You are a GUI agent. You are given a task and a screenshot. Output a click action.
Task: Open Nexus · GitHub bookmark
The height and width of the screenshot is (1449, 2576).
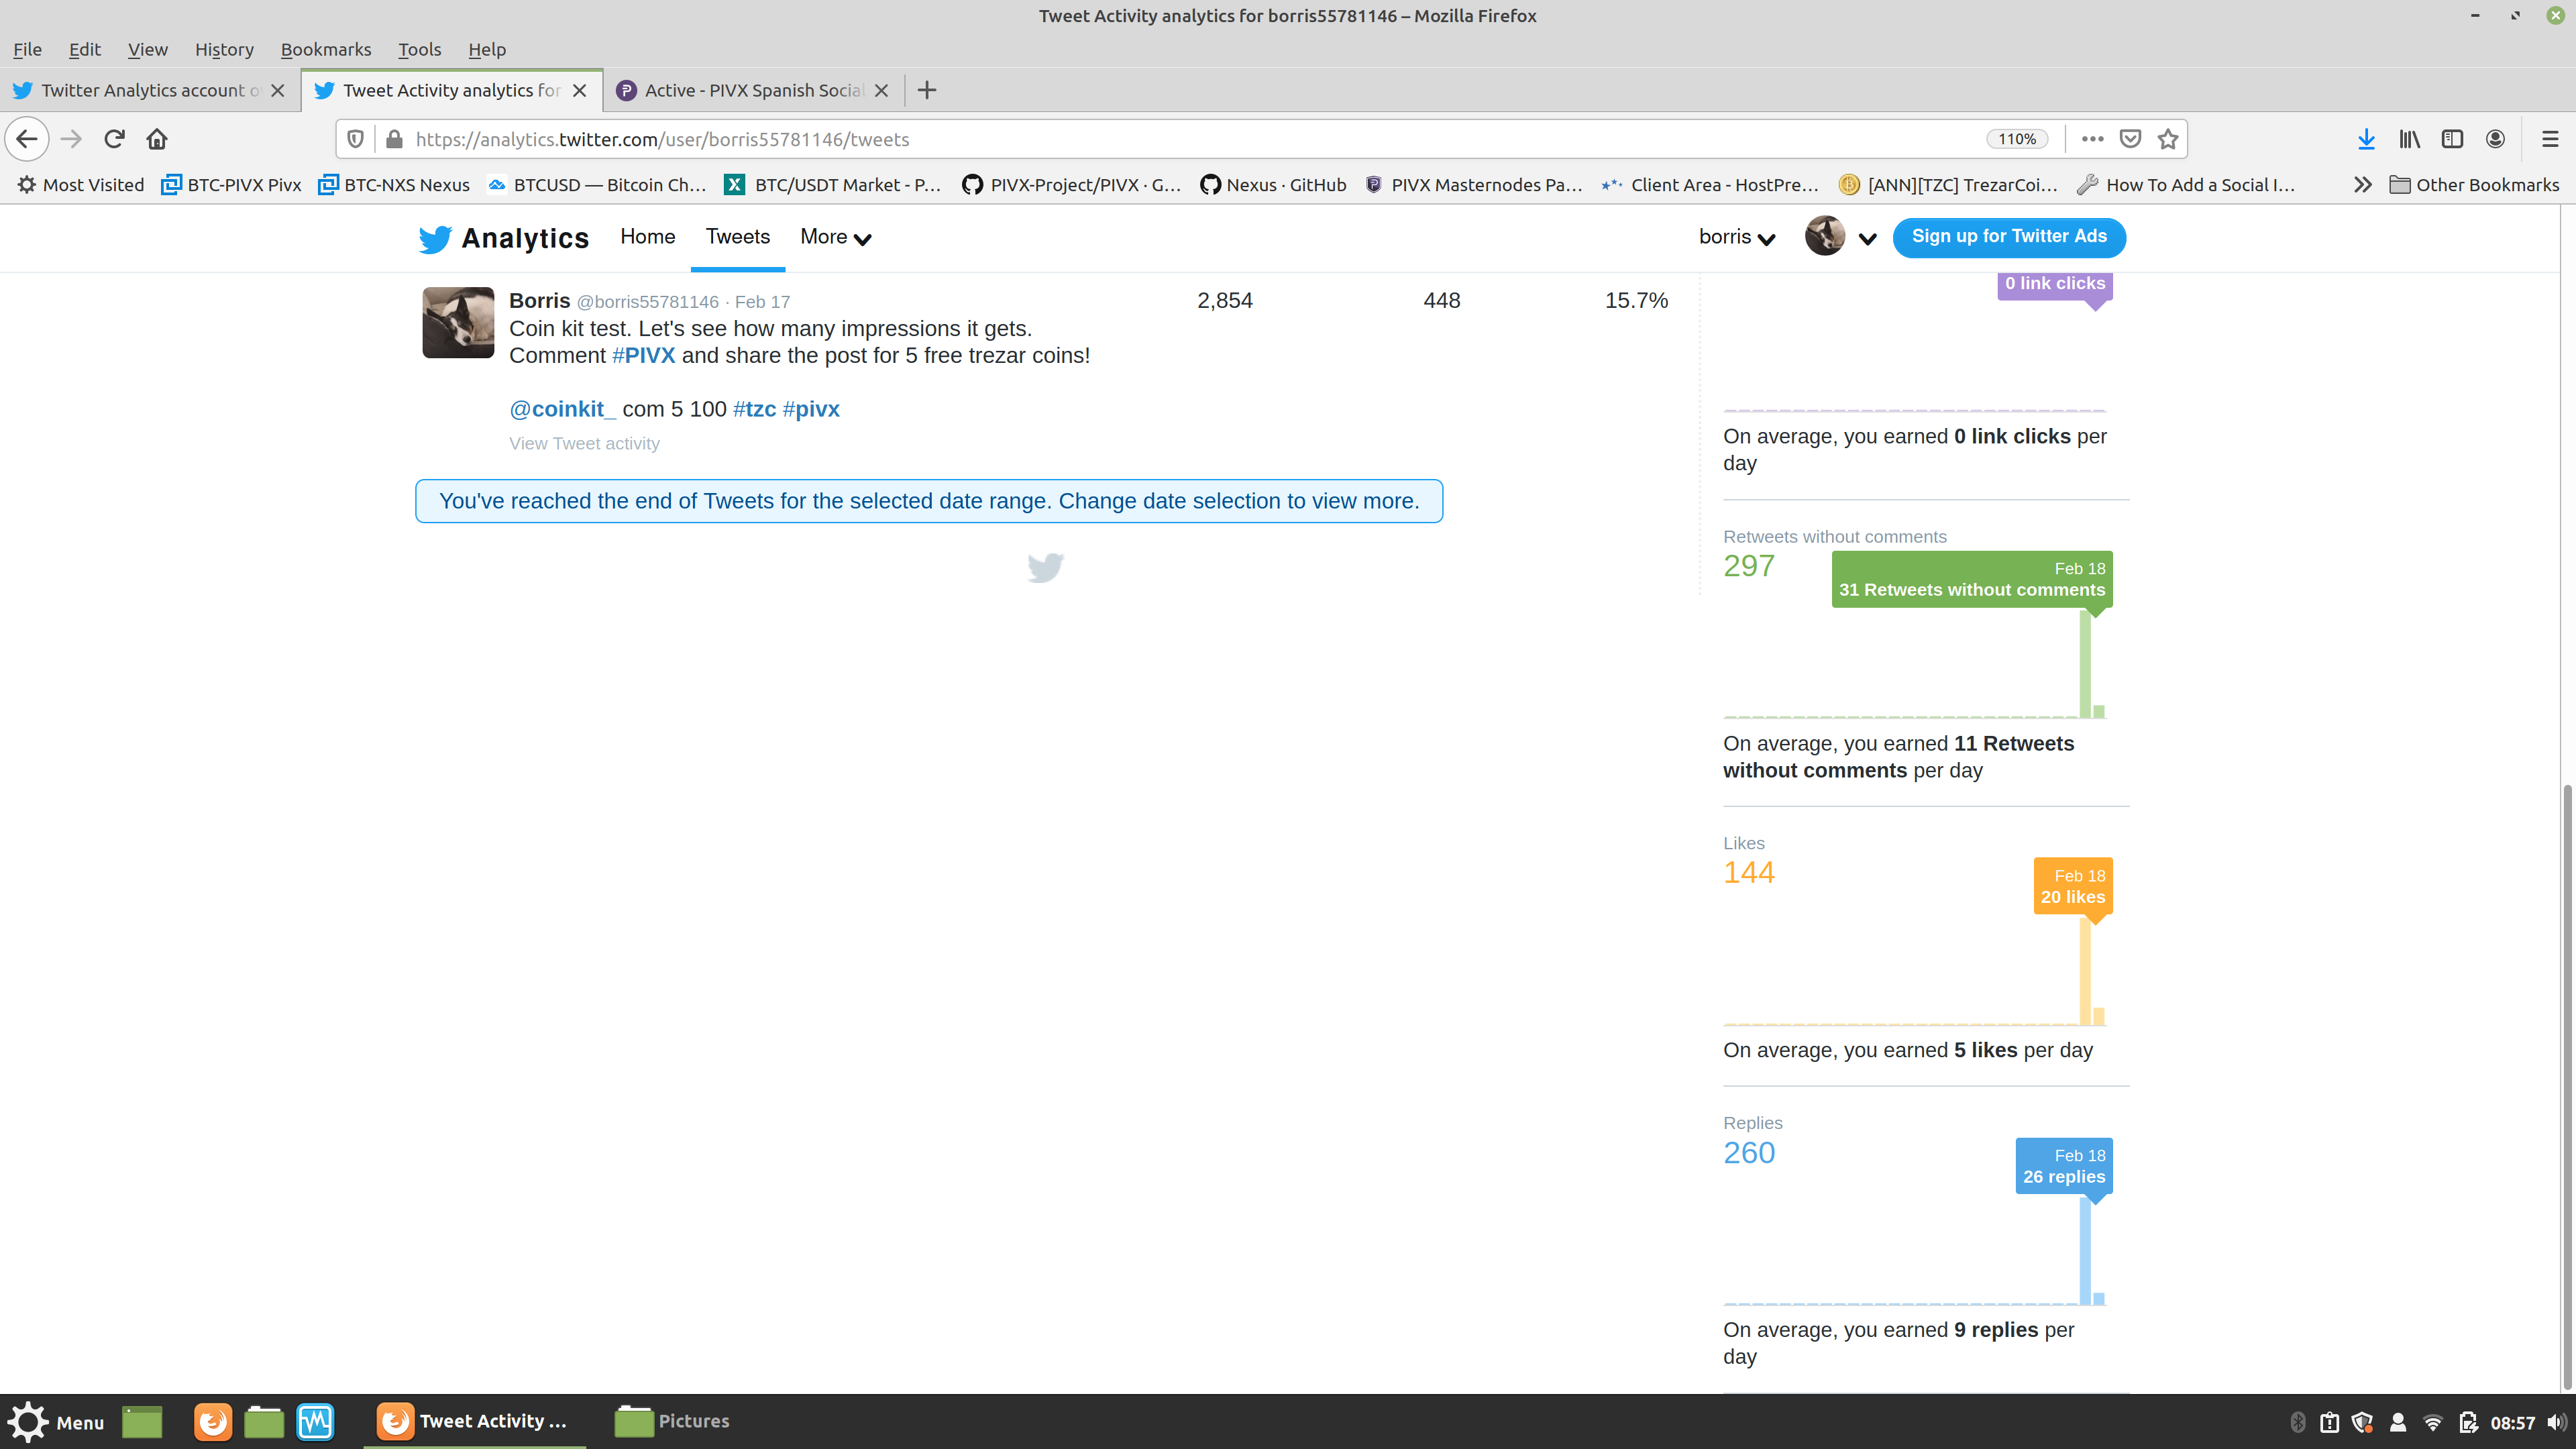point(1273,185)
